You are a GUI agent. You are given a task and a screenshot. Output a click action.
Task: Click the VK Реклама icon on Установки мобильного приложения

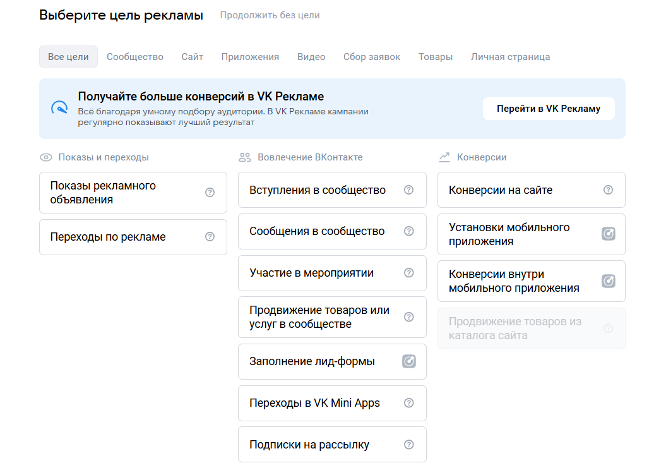click(608, 233)
